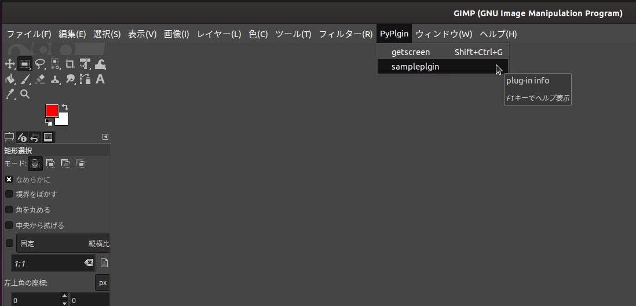
Task: Switch to the Device Status tab
Action: [22, 137]
